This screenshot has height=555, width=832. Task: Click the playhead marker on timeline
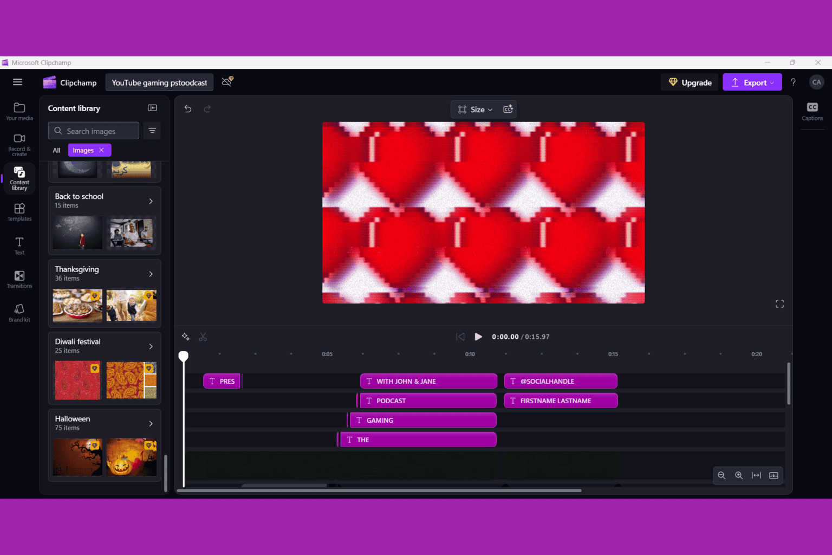click(x=184, y=356)
